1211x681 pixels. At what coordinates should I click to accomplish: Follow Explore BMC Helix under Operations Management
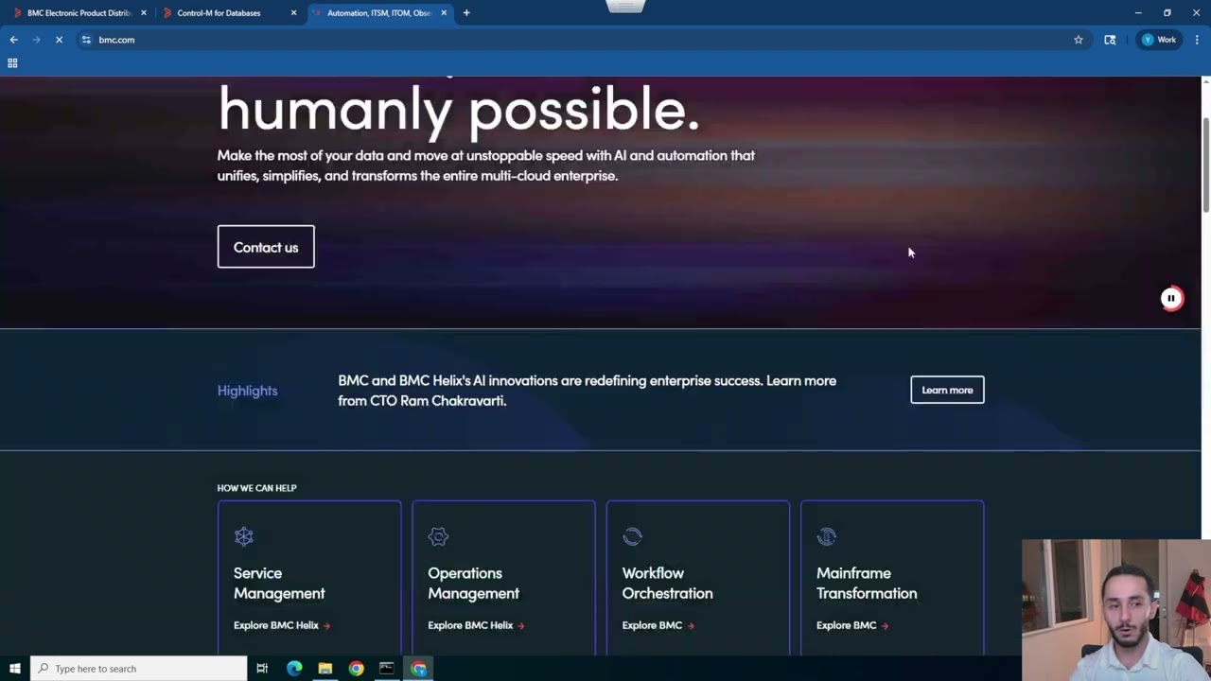476,625
